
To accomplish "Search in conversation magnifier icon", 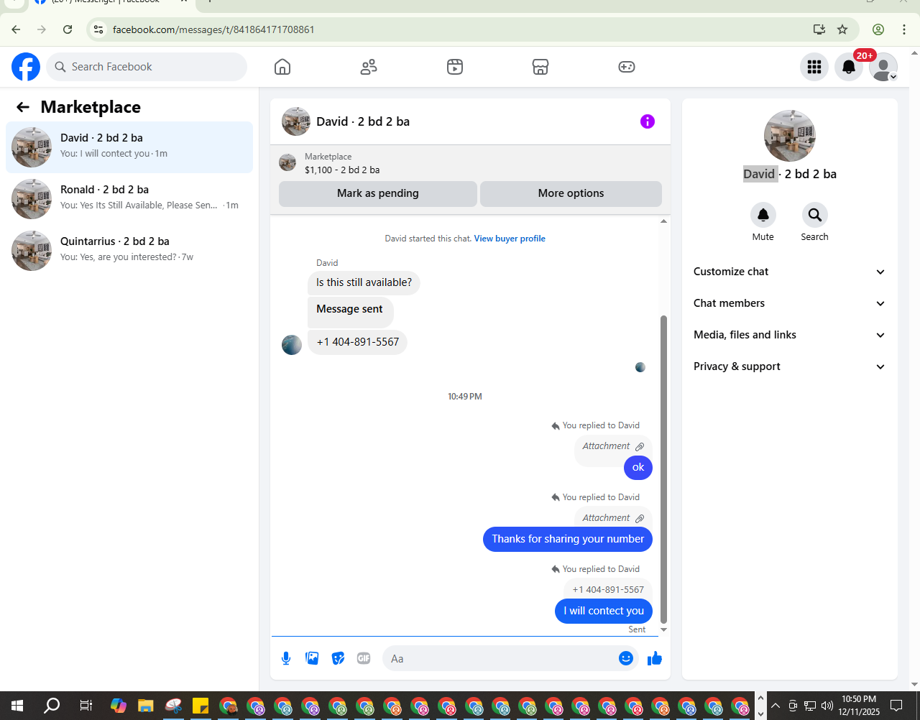I will coord(815,215).
